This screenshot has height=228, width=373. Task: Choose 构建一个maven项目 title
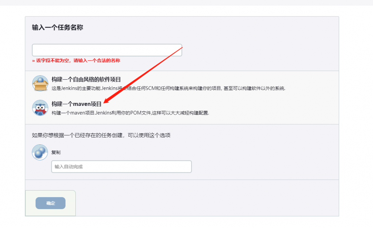point(76,104)
